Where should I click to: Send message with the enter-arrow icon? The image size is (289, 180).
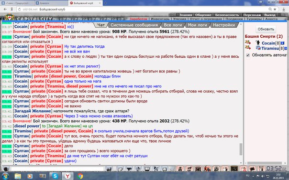point(109,169)
